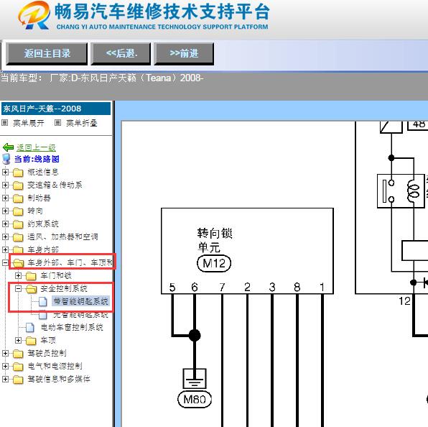
Task: Open the 电动车窗控制系统 document
Action: coord(72,327)
